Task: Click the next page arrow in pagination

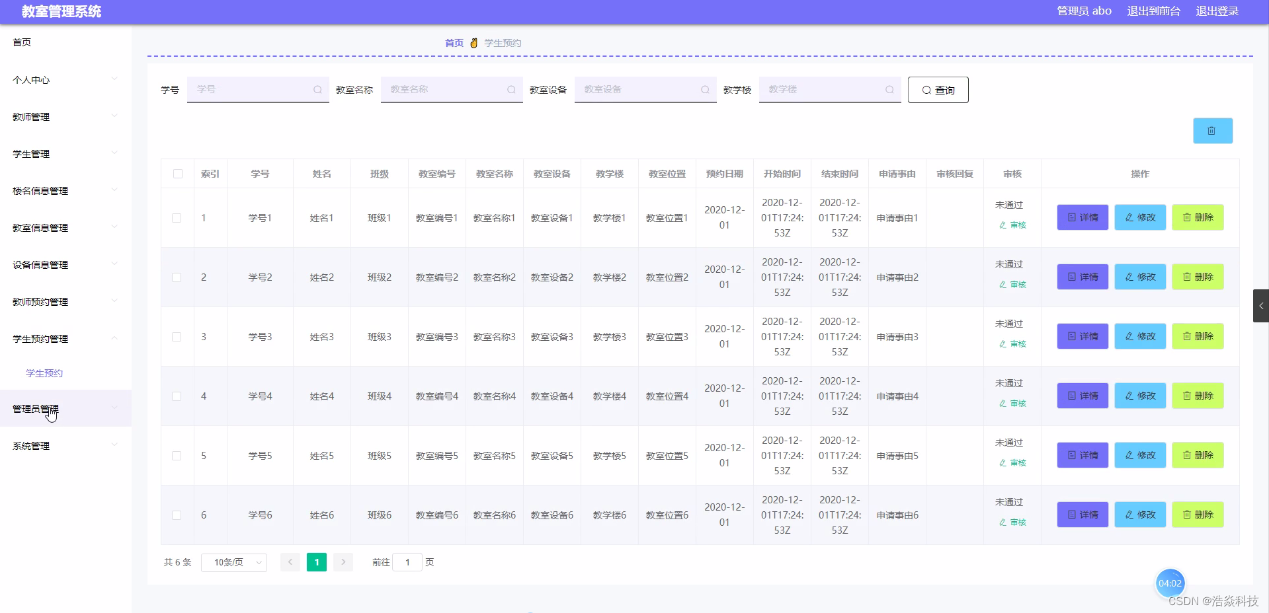Action: click(343, 562)
